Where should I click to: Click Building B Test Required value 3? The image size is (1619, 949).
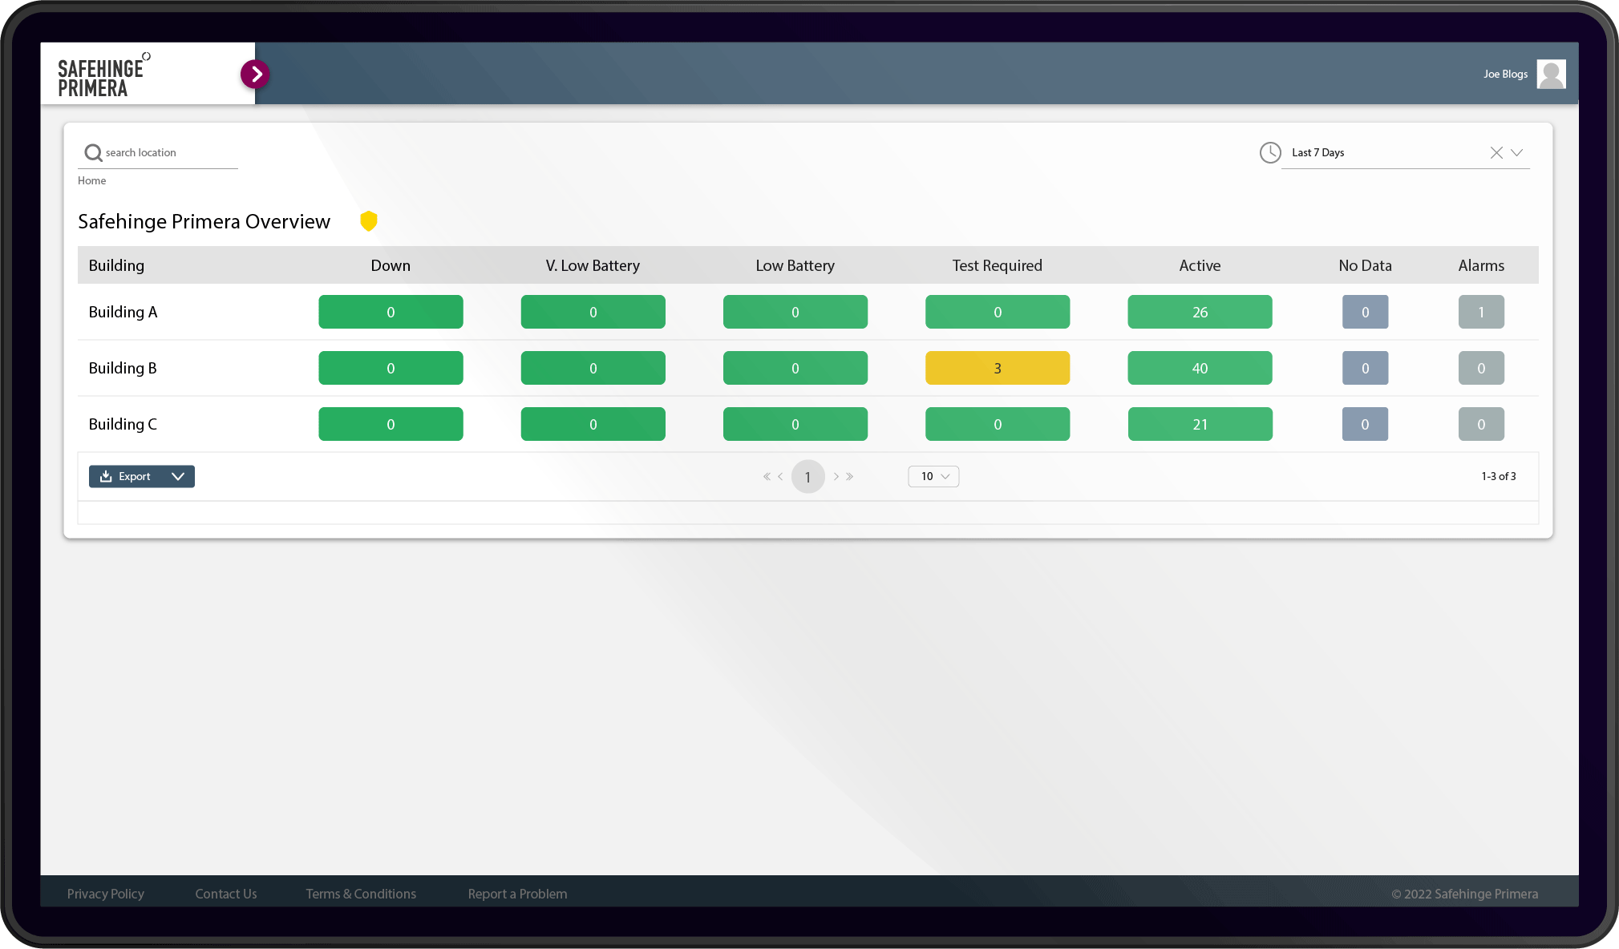pyautogui.click(x=998, y=368)
